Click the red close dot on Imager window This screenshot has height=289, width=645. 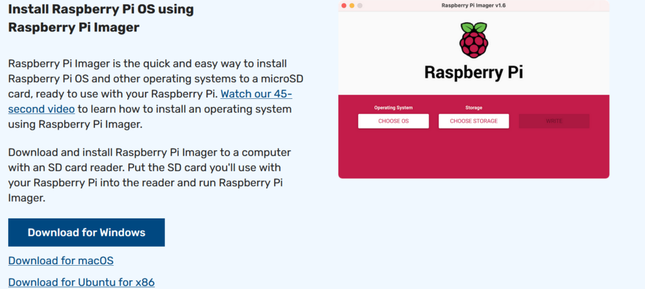coord(344,6)
